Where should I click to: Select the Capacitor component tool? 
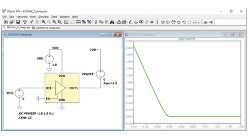[152, 22]
